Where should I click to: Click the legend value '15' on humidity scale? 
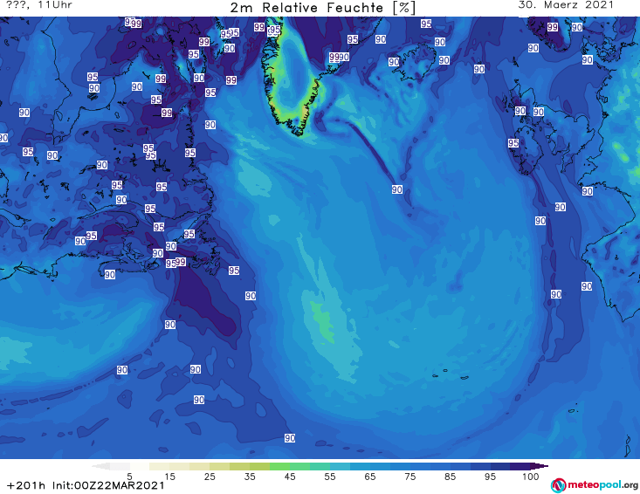[x=169, y=477]
